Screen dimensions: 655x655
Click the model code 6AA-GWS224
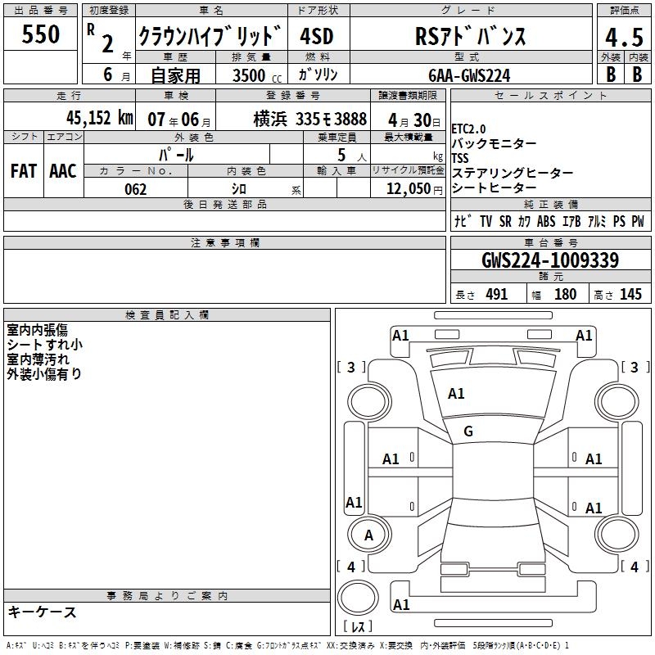coord(469,75)
